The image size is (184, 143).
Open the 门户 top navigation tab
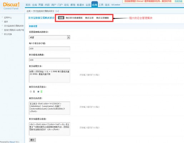pyautogui.click(x=60, y=5)
